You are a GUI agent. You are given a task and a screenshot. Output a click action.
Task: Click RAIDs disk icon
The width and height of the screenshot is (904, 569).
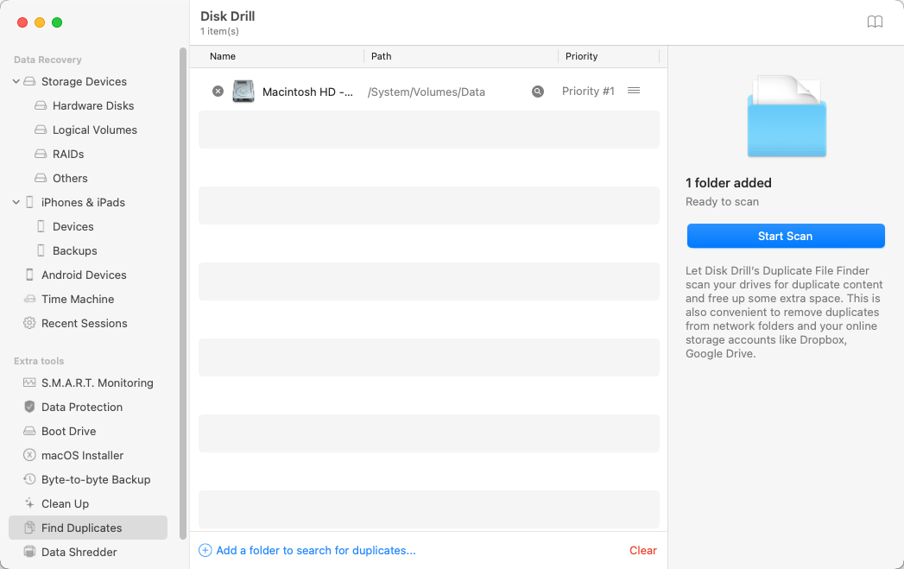coord(41,154)
